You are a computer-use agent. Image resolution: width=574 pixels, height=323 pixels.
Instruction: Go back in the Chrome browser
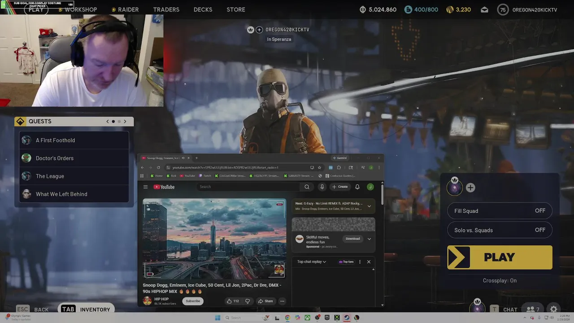click(x=143, y=167)
